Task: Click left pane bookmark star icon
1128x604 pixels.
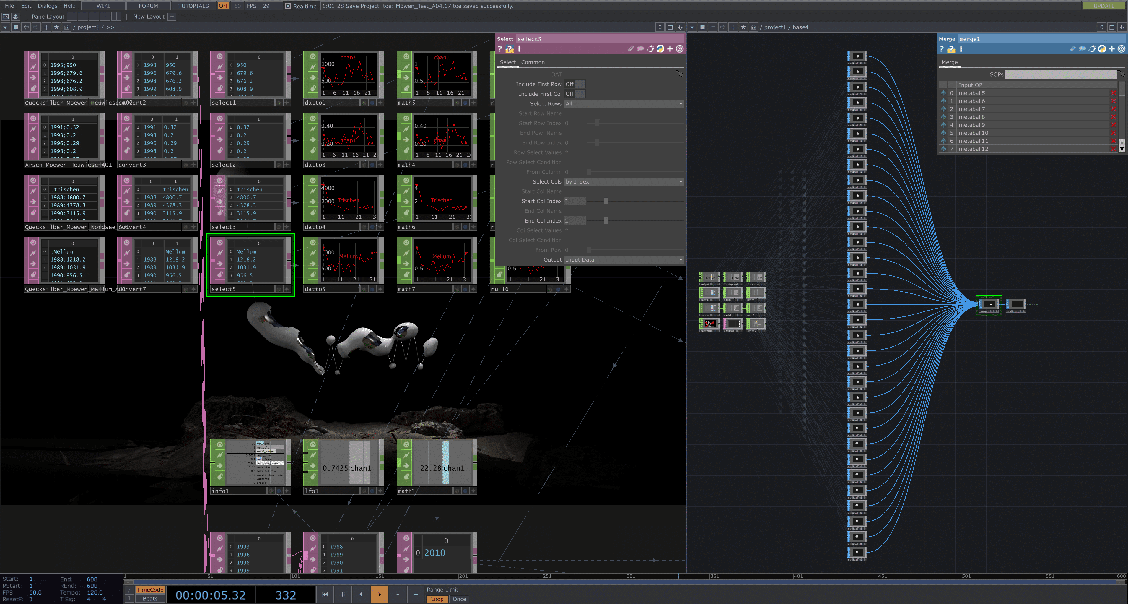Action: tap(56, 27)
